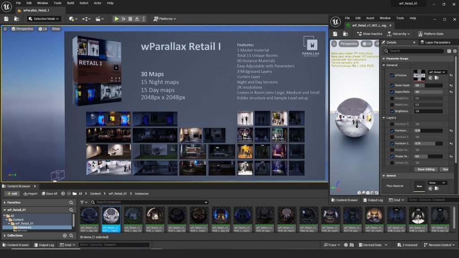Click the Stop simulation icon
The width and height of the screenshot is (459, 258).
click(x=130, y=19)
